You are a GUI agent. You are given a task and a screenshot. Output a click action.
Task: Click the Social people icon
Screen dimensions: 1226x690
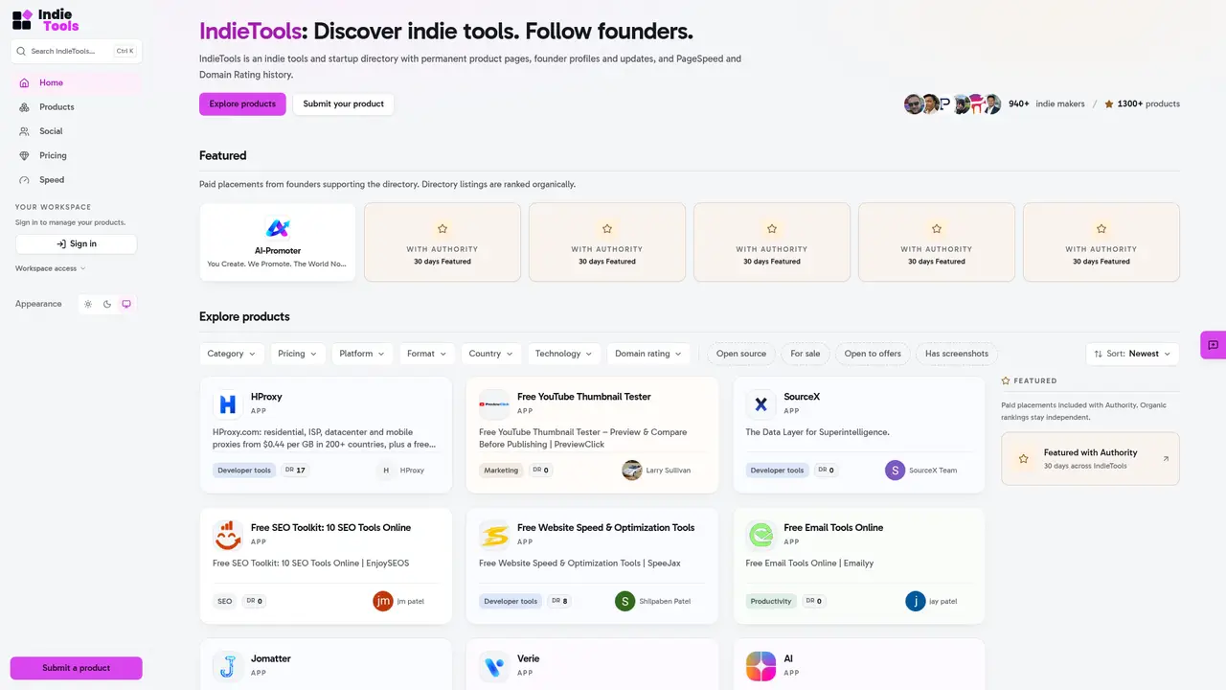(x=24, y=131)
